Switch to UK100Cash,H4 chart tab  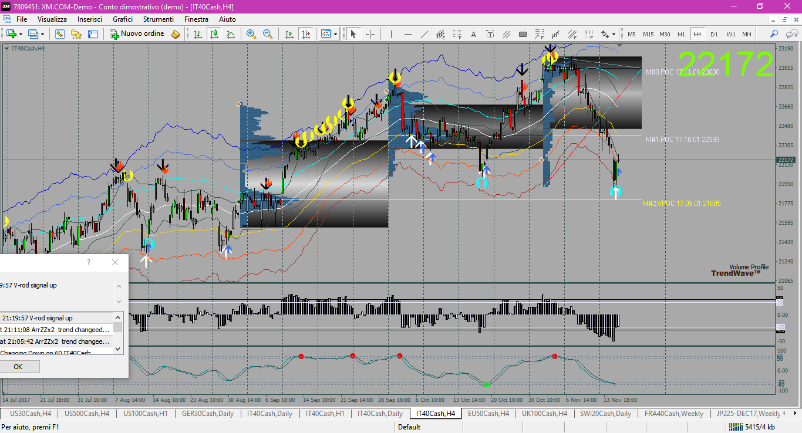click(x=544, y=414)
